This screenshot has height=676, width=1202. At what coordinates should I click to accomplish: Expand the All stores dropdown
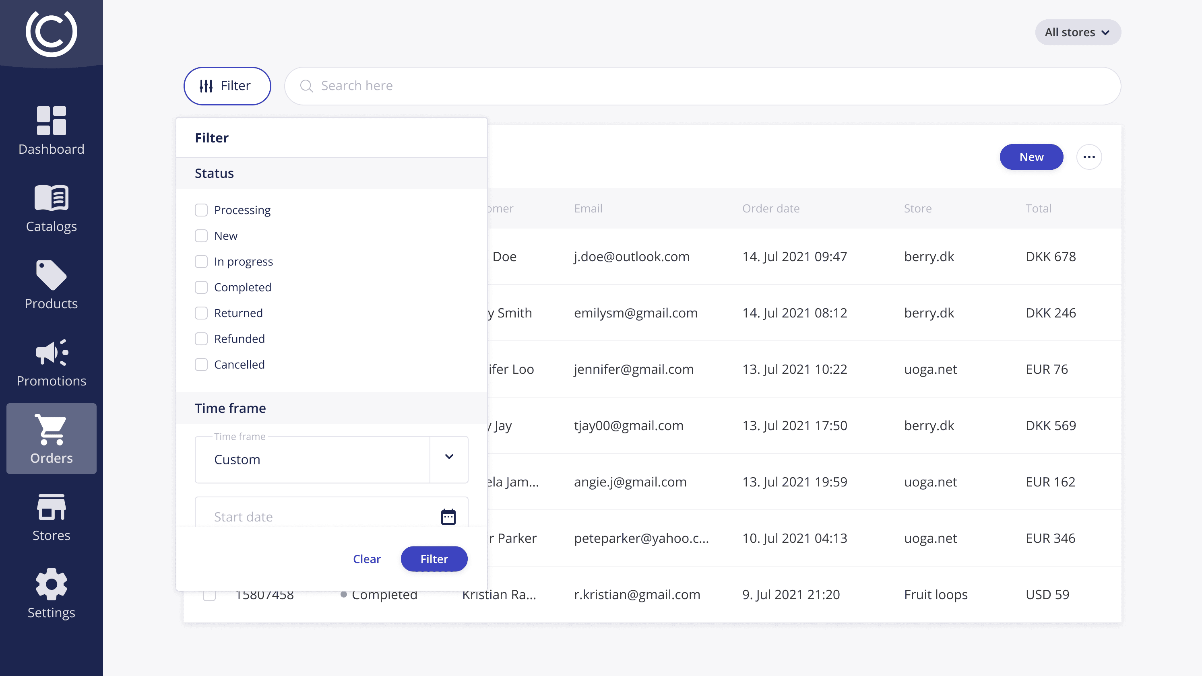[x=1078, y=32]
